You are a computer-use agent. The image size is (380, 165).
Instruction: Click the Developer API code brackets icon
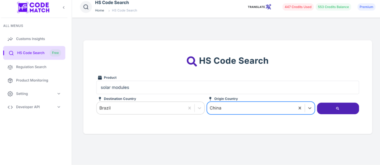(10, 107)
